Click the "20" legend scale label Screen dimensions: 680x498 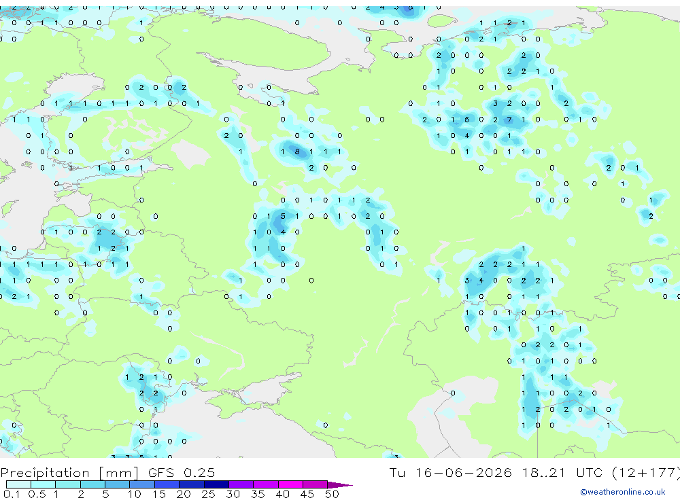184,494
